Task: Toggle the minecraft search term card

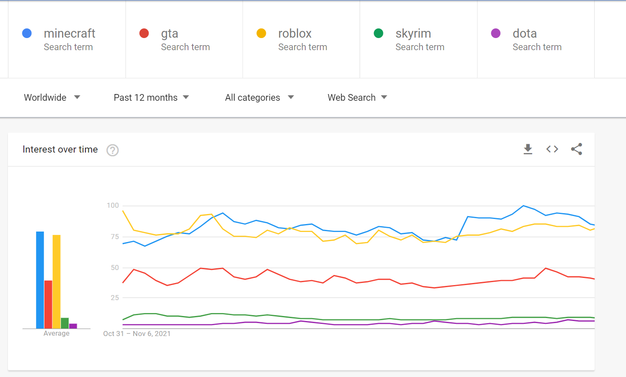Action: point(67,39)
